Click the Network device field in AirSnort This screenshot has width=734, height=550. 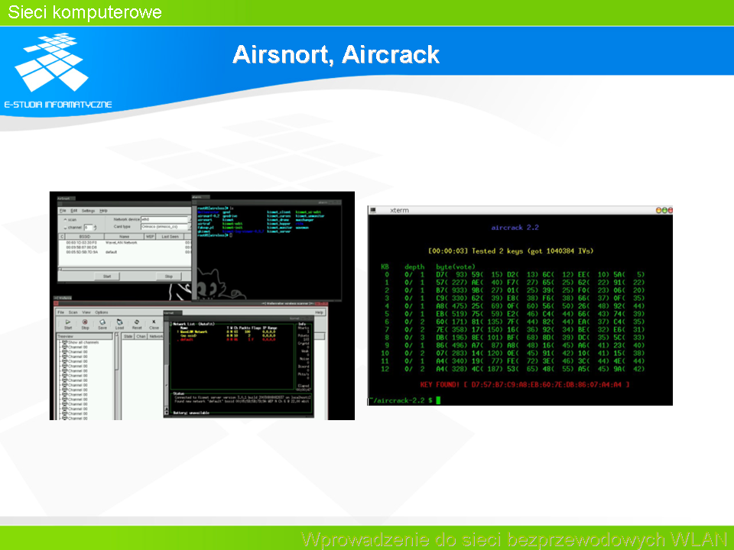point(164,219)
